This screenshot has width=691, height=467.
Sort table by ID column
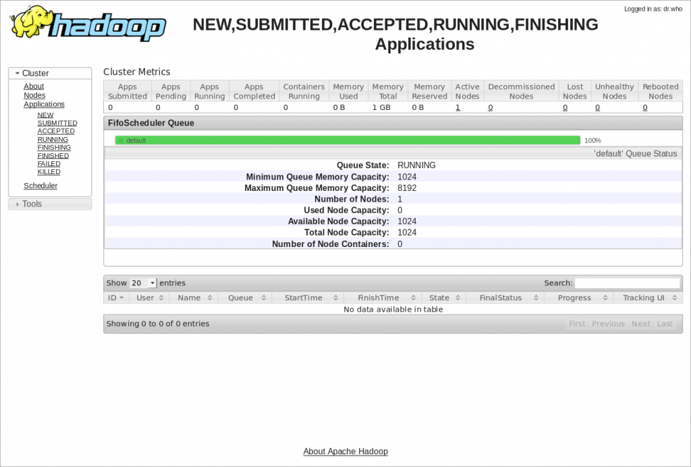(116, 298)
